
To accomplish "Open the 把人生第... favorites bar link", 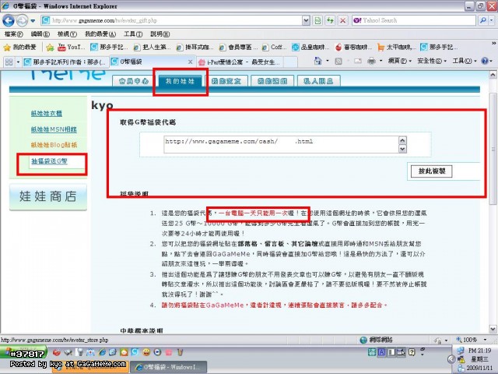I will 152,48.
